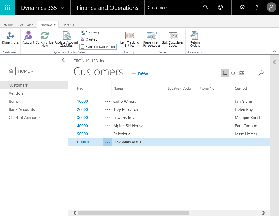
Task: Collapse the ribbon with the up chevron
Action: [275, 51]
